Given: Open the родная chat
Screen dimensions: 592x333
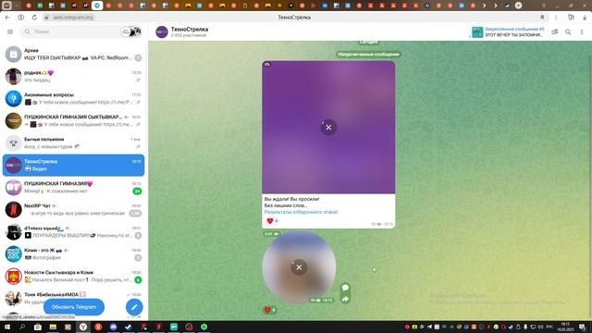Looking at the screenshot, I should (74, 76).
